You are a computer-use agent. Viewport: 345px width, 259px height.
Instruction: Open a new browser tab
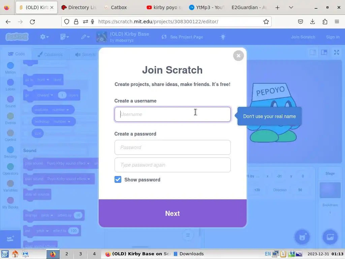click(x=278, y=7)
